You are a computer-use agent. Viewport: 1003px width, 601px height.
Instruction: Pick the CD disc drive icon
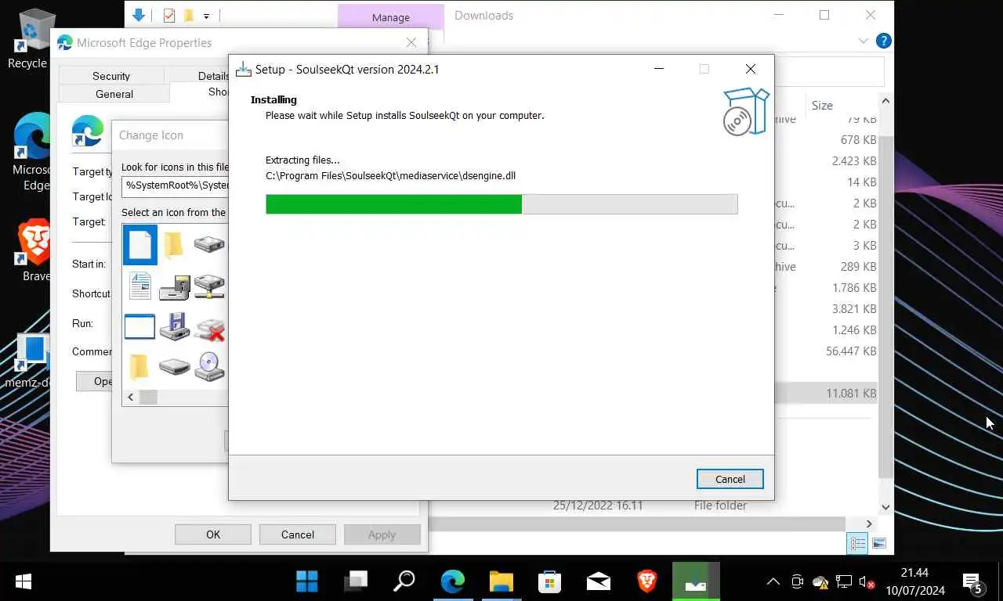pyautogui.click(x=209, y=366)
